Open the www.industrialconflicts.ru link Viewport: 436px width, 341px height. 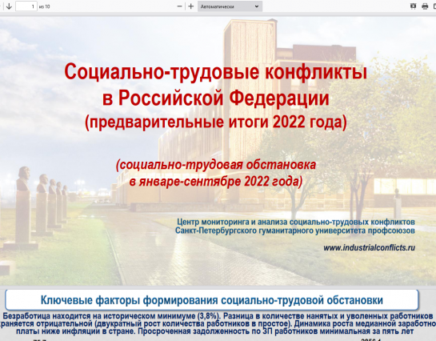click(369, 247)
